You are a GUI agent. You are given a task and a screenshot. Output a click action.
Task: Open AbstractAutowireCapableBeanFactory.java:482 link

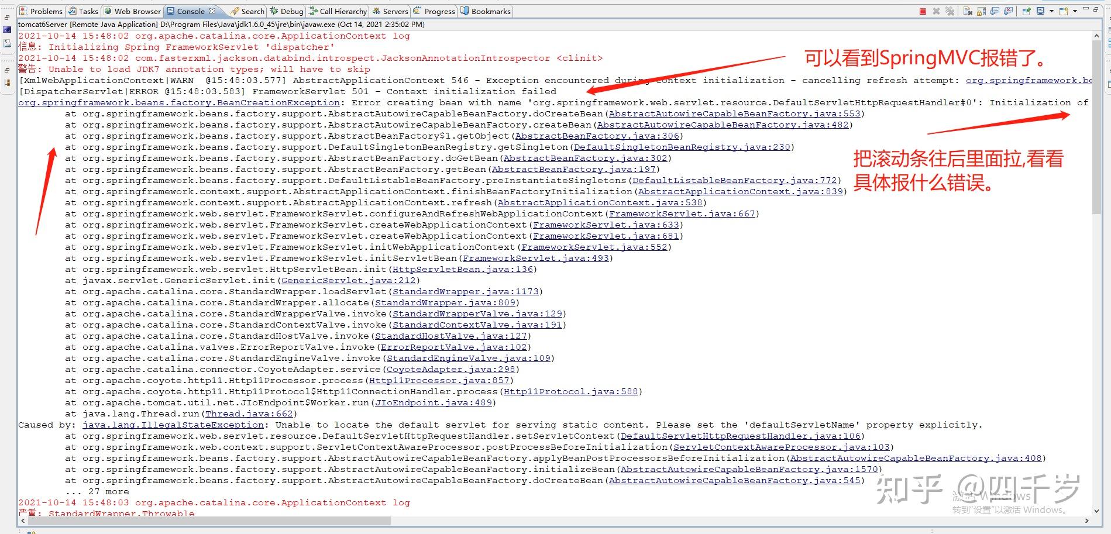pyautogui.click(x=723, y=125)
